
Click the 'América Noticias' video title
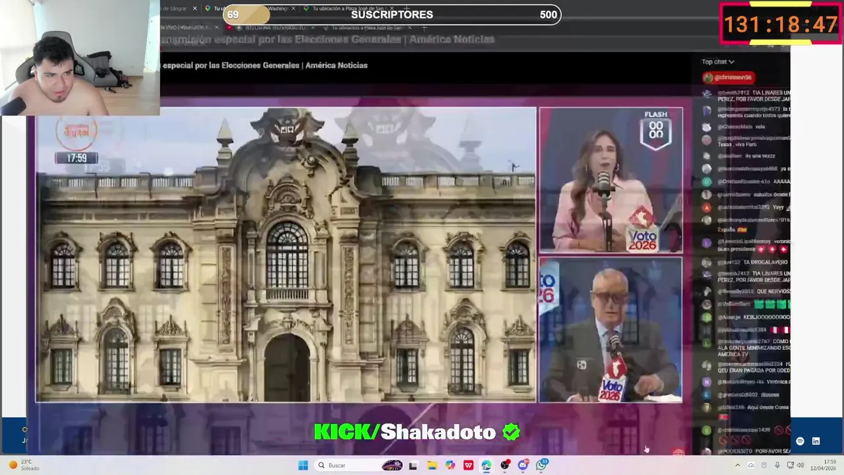265,65
